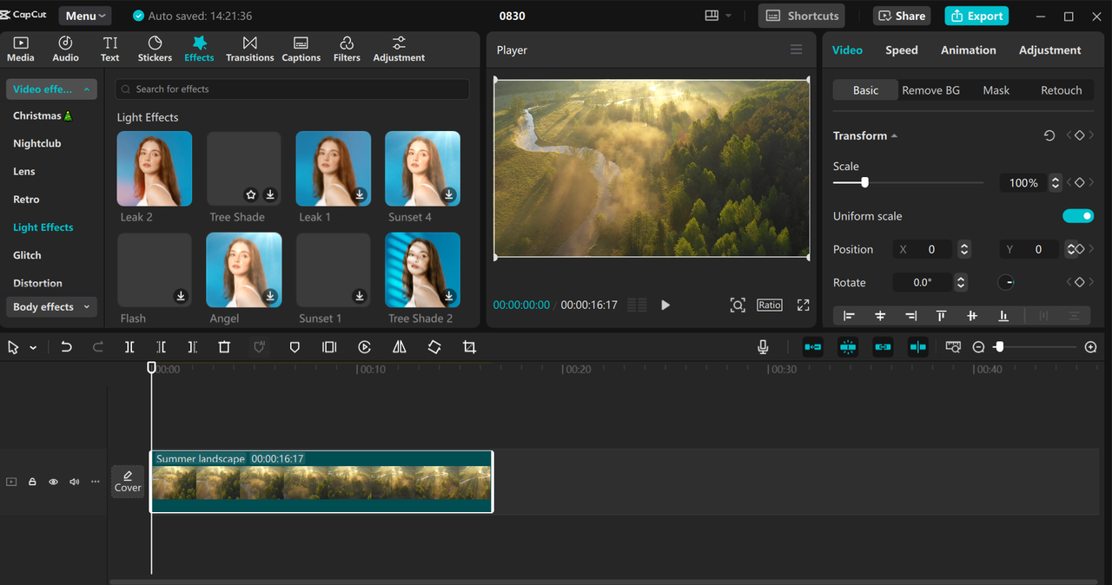This screenshot has height=585, width=1112.
Task: Open the layout switcher dropdown
Action: pyautogui.click(x=718, y=16)
